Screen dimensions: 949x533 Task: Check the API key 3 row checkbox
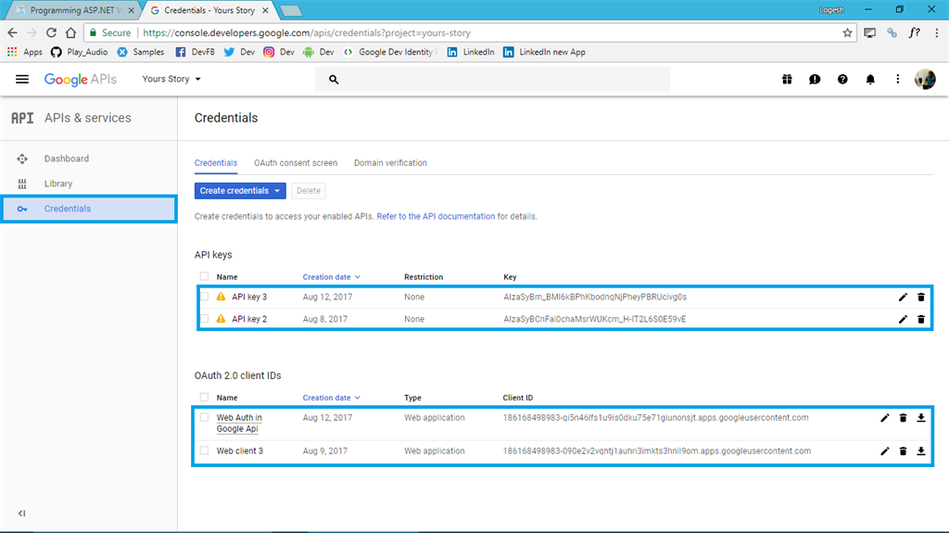(204, 297)
